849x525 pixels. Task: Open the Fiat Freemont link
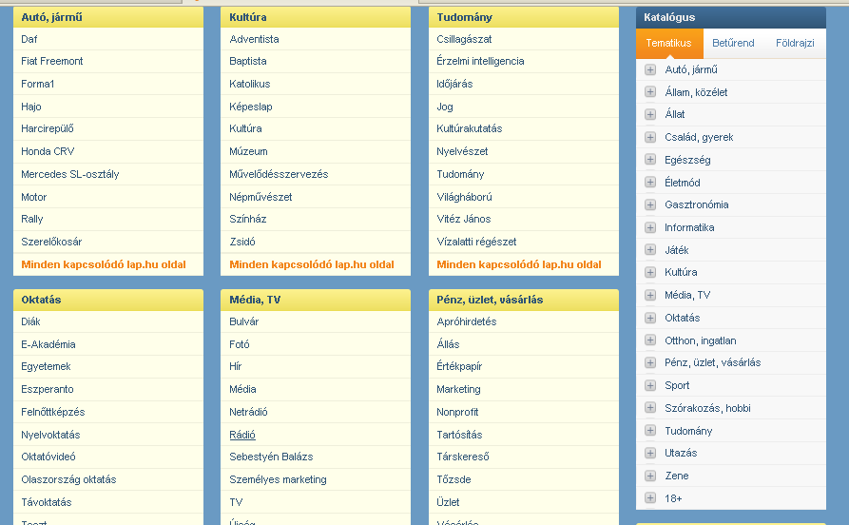point(52,61)
